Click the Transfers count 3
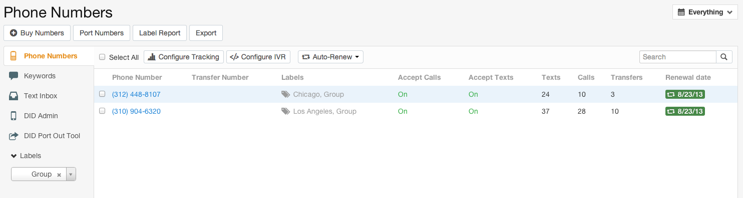 pyautogui.click(x=613, y=94)
